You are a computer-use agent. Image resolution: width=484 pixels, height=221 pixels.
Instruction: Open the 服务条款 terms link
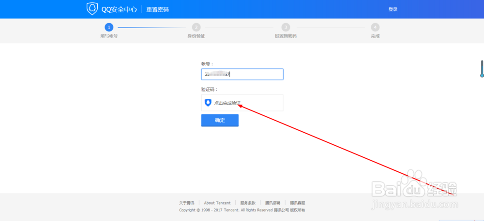248,203
